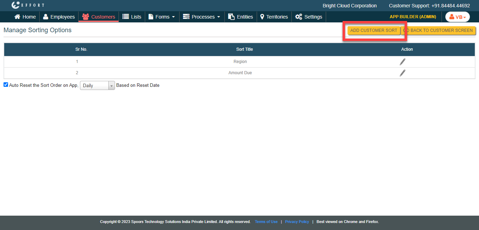
Task: Edit the Region sort with pencil icon
Action: [403, 62]
